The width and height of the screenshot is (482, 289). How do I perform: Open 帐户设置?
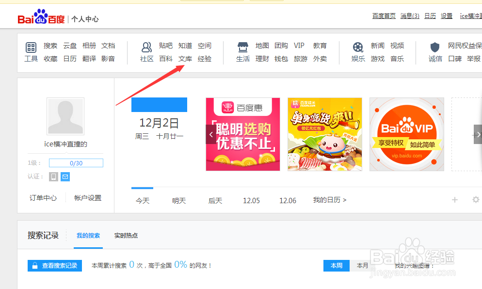pos(88,198)
